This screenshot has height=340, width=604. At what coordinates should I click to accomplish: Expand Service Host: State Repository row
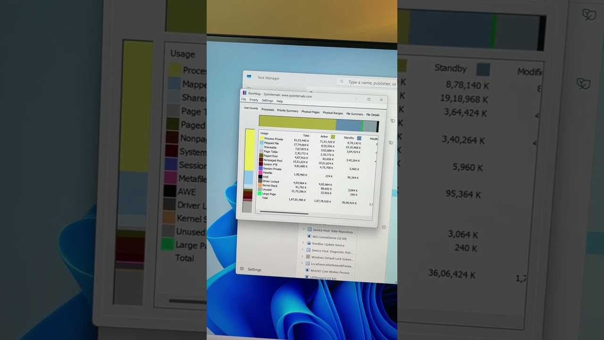(x=303, y=229)
